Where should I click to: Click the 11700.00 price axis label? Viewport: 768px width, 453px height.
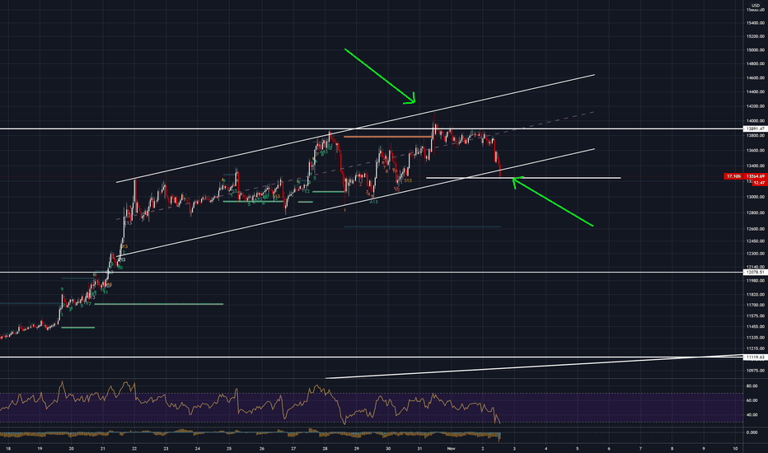tap(756, 305)
